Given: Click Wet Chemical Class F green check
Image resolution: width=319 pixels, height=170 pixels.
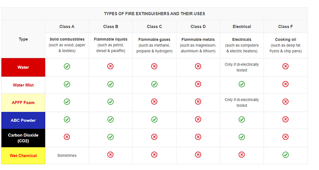Looking at the screenshot, I should pyautogui.click(x=285, y=155).
